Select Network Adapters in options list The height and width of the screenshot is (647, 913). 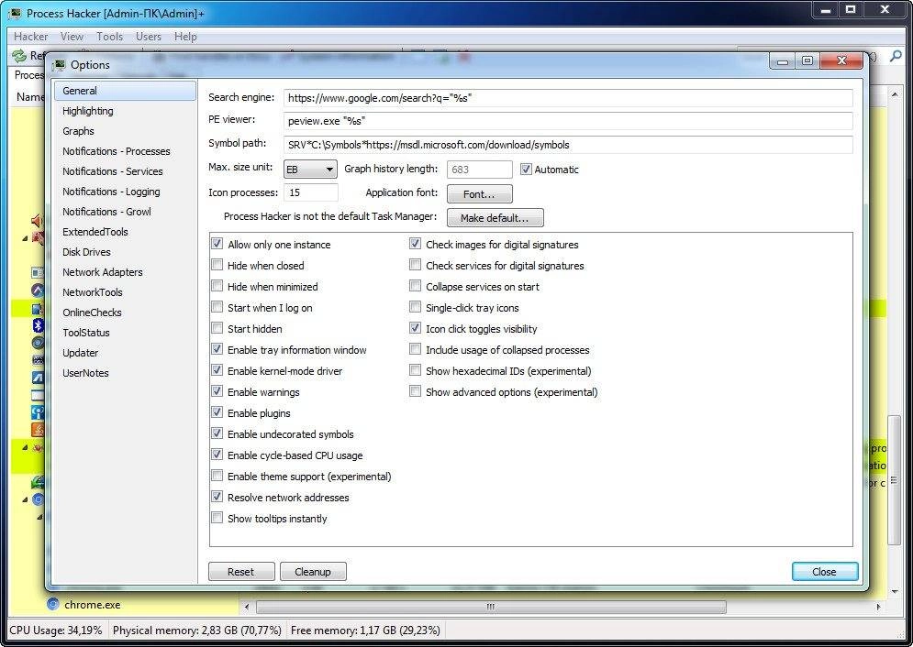click(103, 272)
